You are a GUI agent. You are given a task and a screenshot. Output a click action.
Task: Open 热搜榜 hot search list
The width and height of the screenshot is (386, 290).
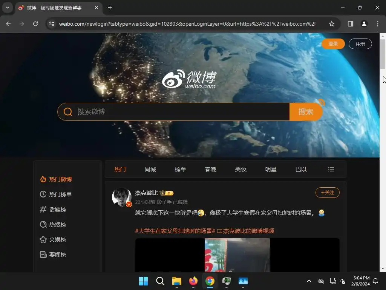click(x=53, y=224)
